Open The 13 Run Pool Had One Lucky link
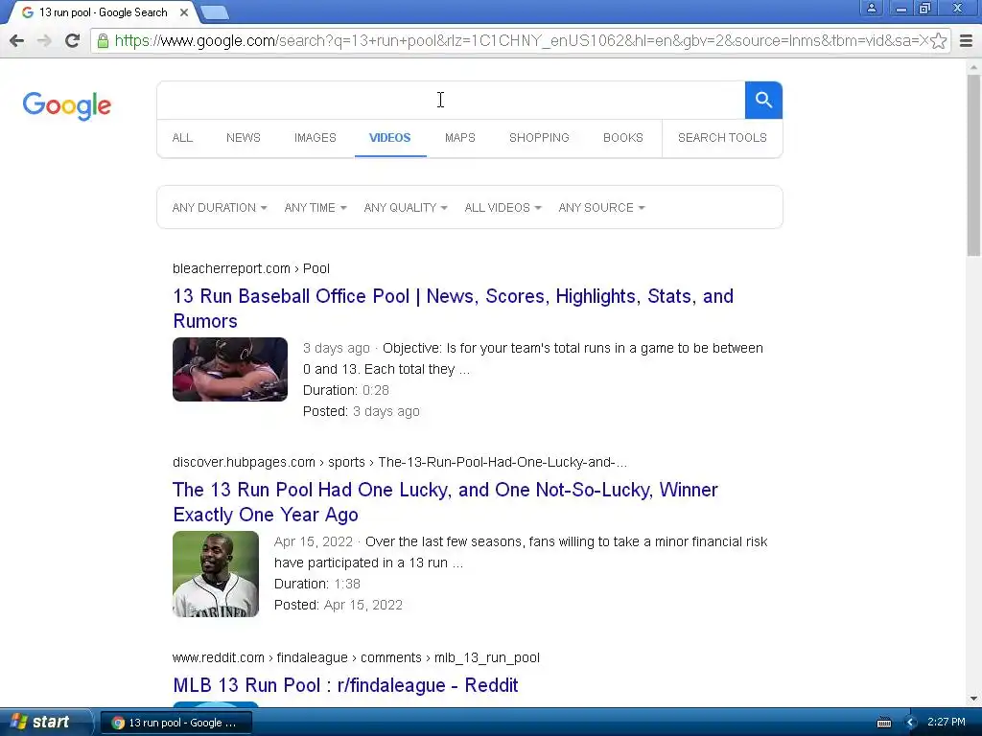The width and height of the screenshot is (982, 736). coord(445,502)
